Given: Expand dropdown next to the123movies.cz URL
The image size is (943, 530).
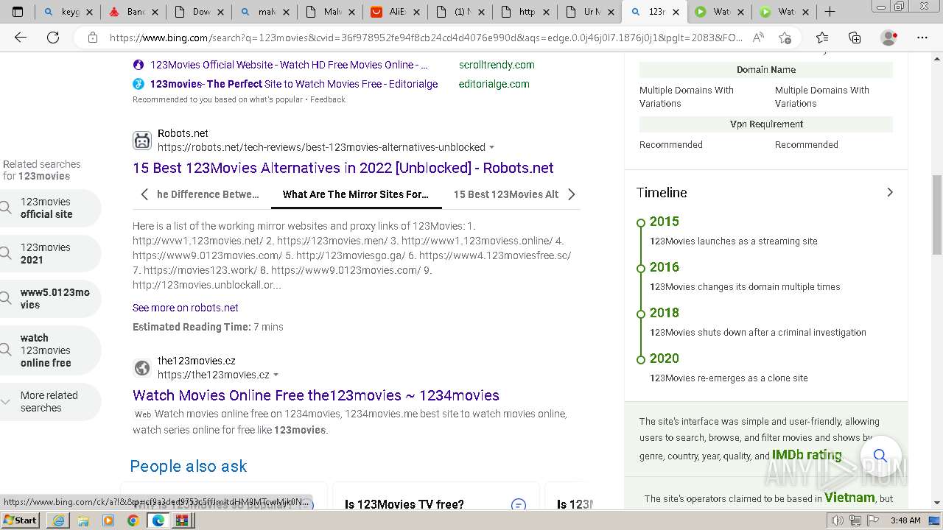Looking at the screenshot, I should pos(276,375).
